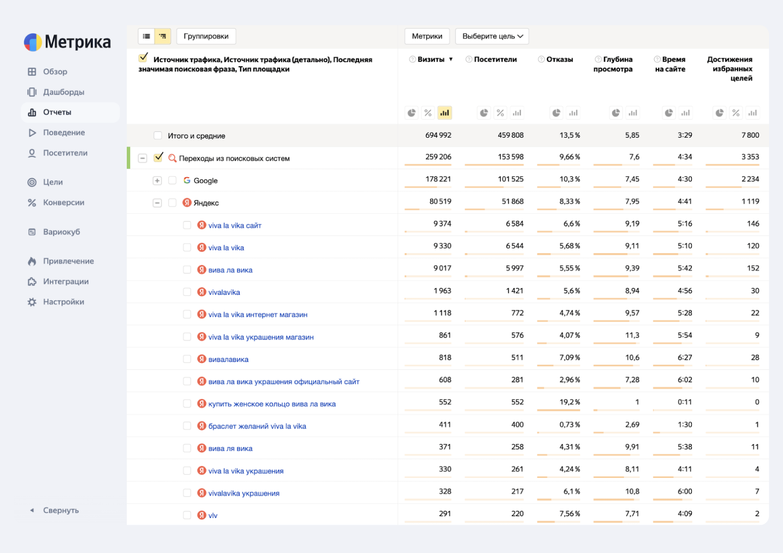Click the Метрики button
The width and height of the screenshot is (783, 553).
[x=427, y=36]
